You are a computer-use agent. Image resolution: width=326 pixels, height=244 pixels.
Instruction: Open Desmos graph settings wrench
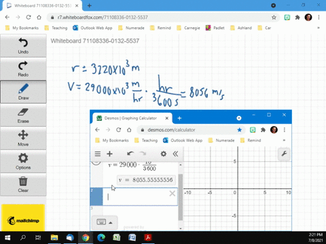[284, 154]
